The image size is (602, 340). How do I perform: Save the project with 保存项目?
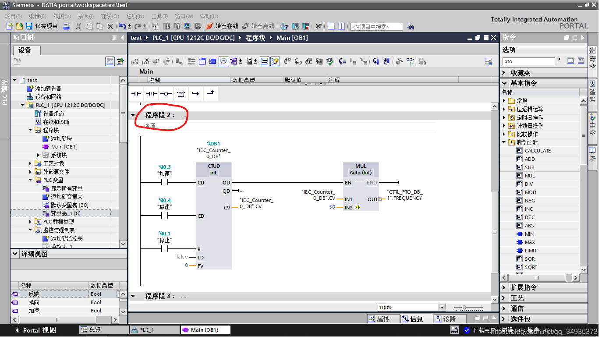point(42,26)
